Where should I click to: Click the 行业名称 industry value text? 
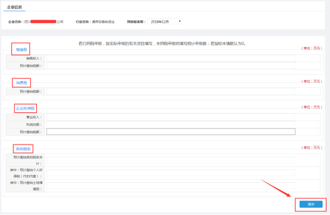[103, 21]
